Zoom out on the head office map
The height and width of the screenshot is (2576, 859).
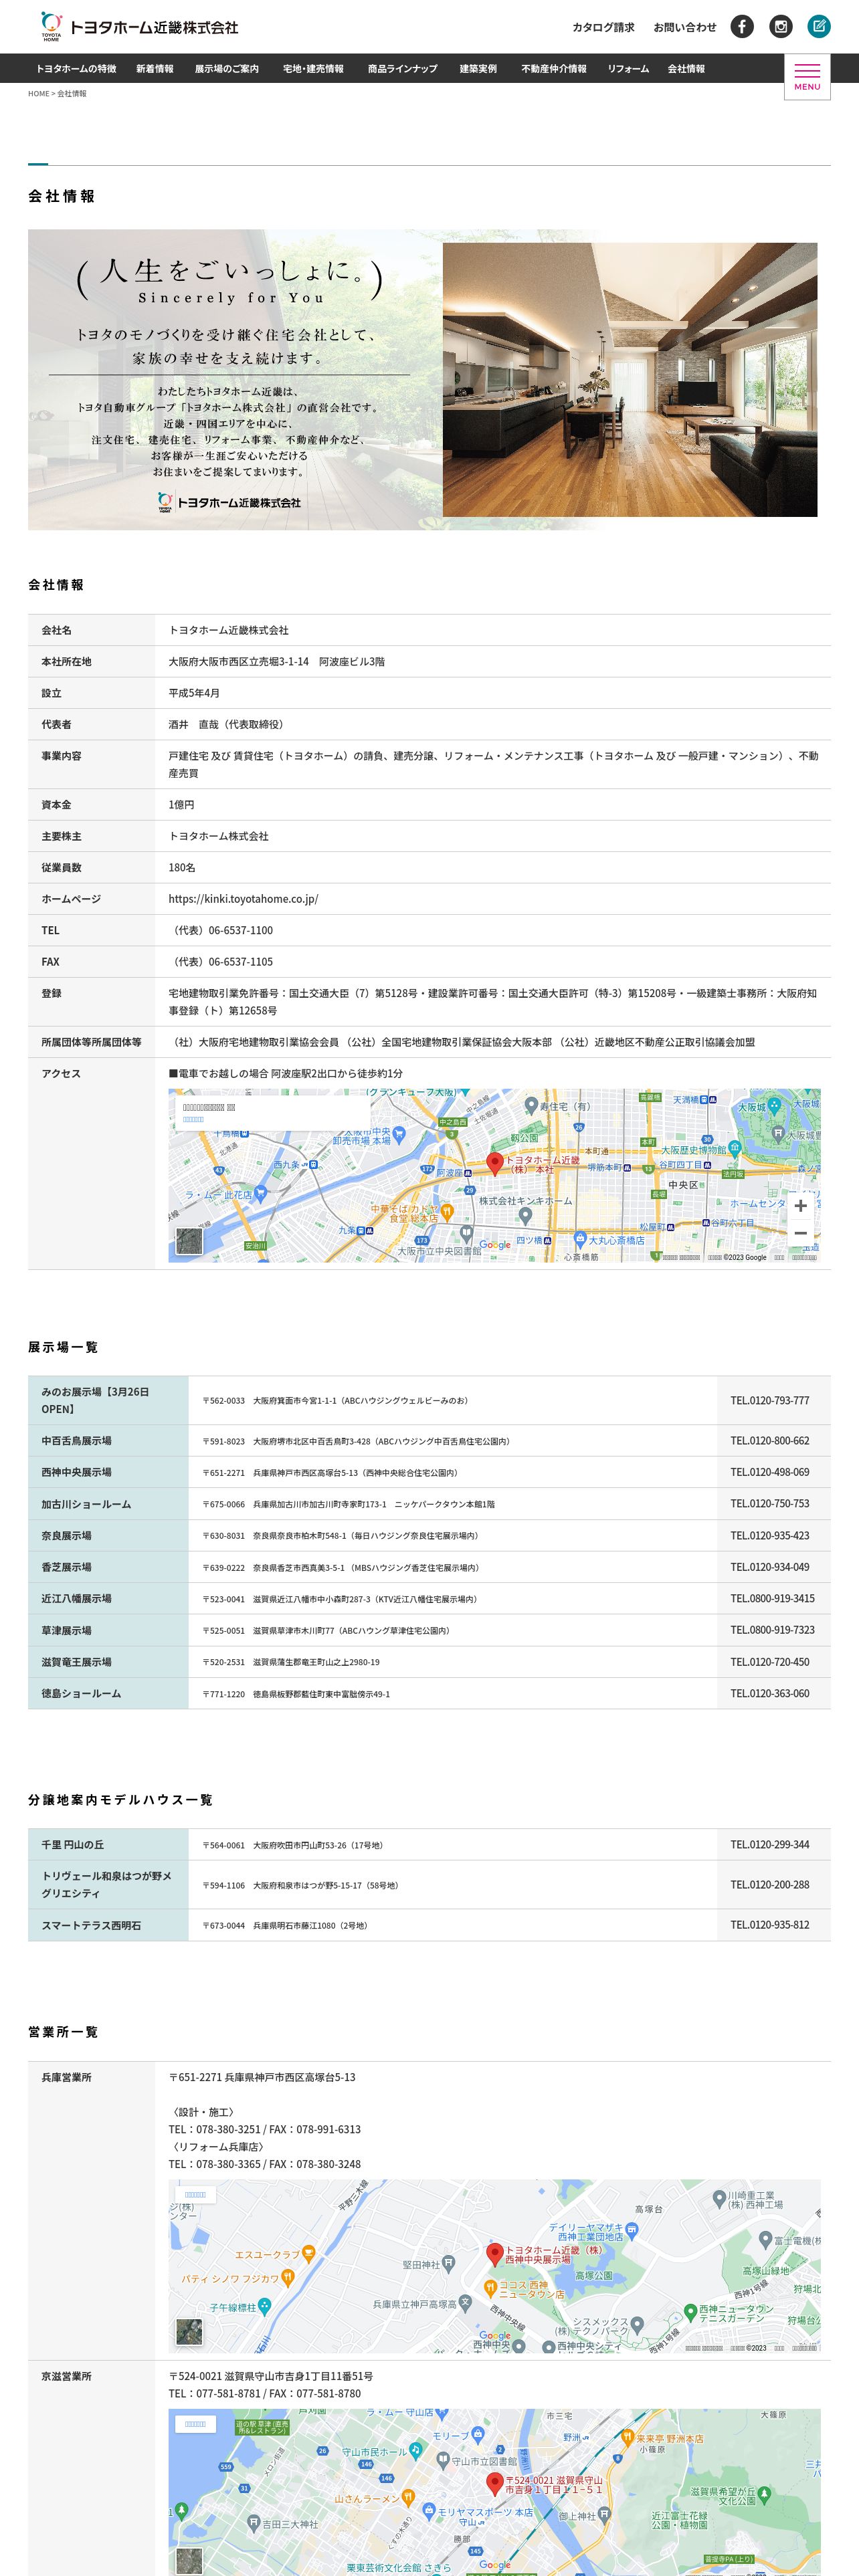(800, 1233)
